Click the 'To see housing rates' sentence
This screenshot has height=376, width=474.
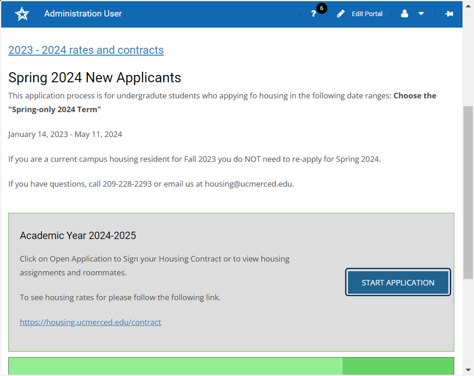(x=120, y=297)
